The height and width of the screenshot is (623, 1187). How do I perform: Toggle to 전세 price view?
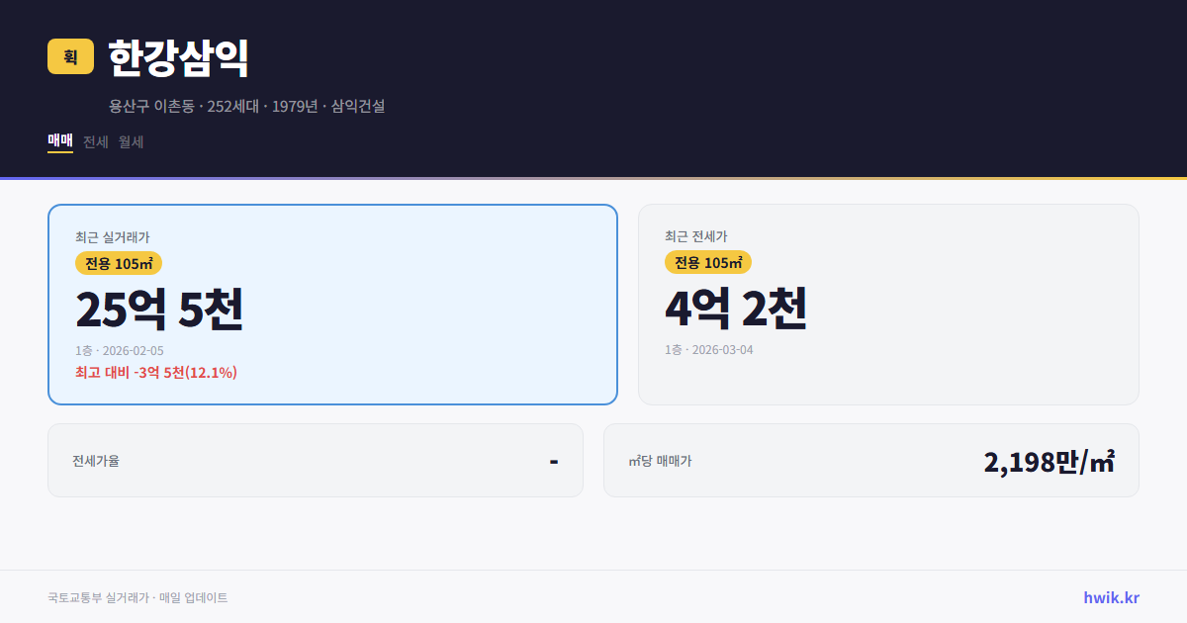[95, 141]
